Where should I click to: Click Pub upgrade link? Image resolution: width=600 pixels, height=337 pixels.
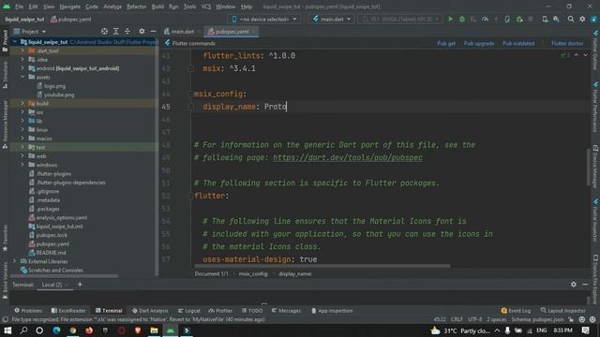point(479,43)
